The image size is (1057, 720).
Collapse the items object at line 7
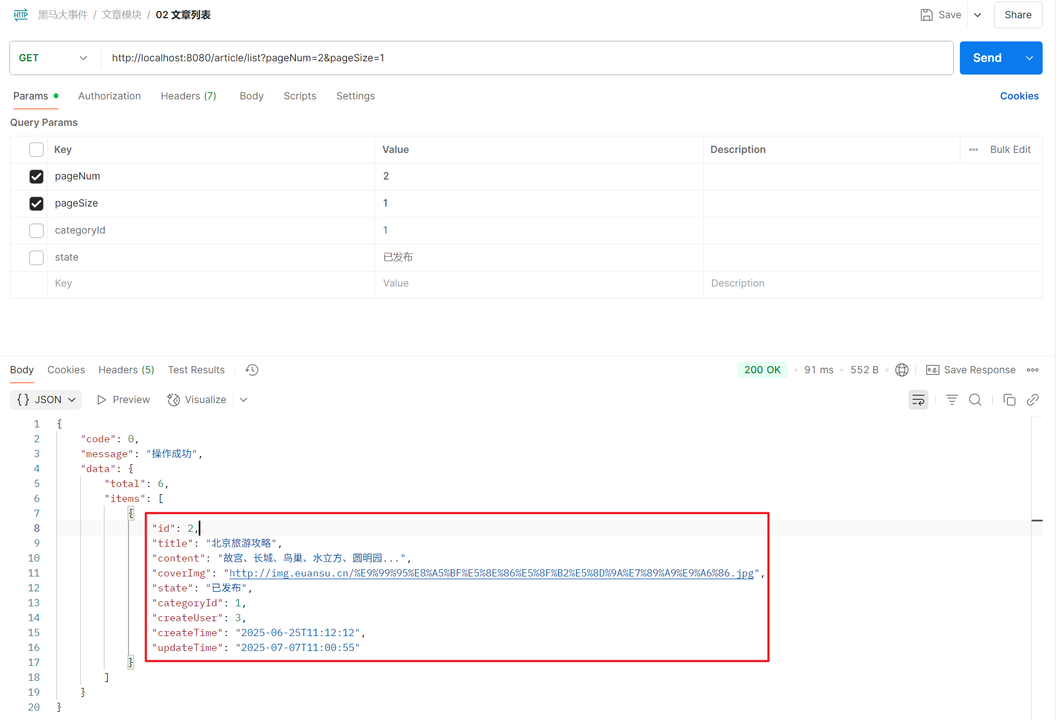[x=131, y=513]
